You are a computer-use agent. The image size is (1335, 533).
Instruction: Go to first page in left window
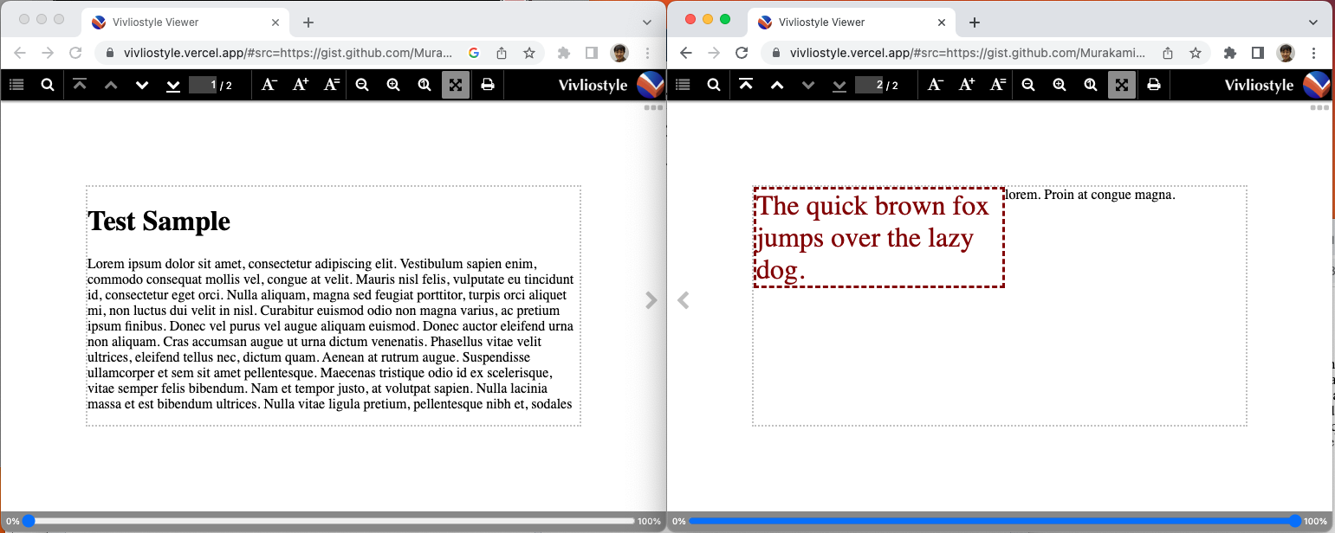click(x=80, y=85)
